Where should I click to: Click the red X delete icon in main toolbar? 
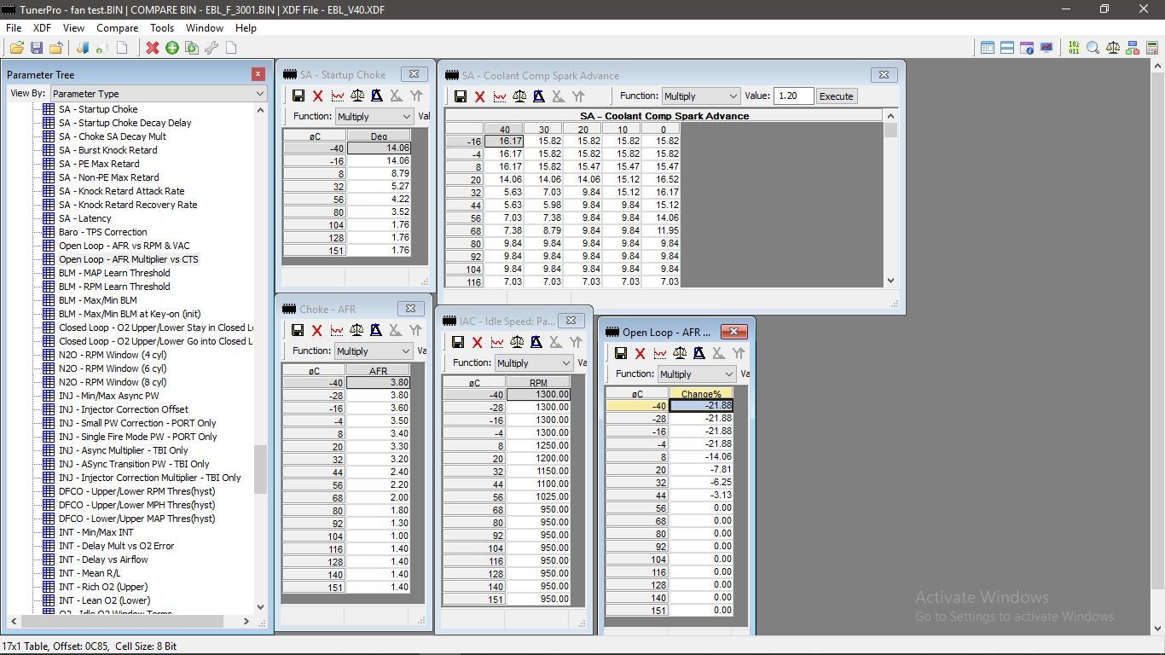tap(153, 48)
